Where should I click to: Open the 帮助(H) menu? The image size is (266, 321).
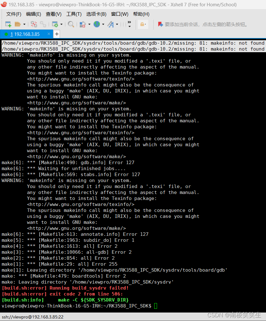tap(141, 14)
